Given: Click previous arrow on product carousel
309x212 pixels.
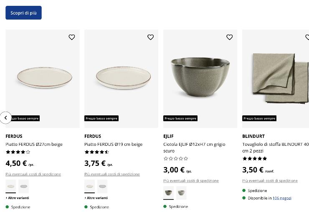Looking at the screenshot, I should tap(5, 118).
